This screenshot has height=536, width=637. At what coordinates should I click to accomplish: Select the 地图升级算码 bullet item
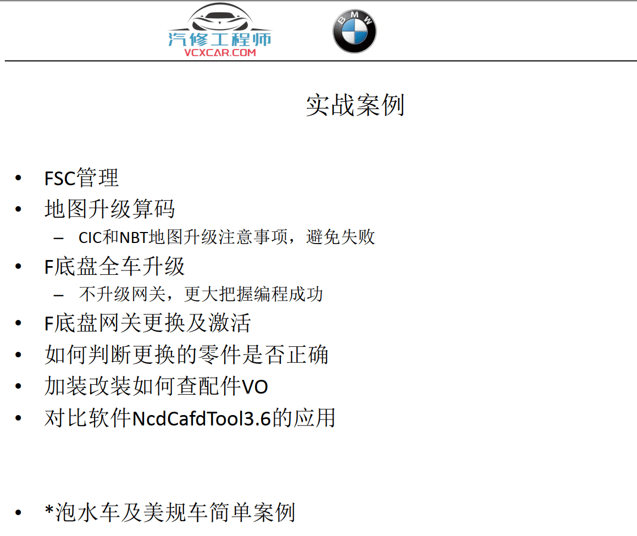tap(110, 209)
